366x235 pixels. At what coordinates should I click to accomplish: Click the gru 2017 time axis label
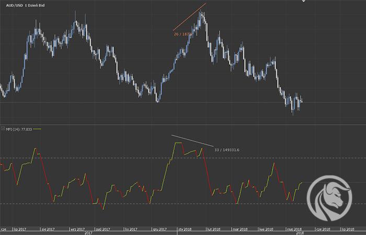click(159, 229)
